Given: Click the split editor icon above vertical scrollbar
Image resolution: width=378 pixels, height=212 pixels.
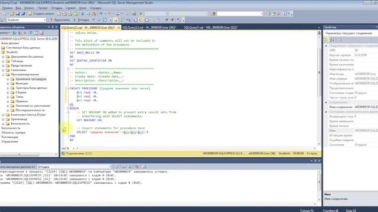Looking at the screenshot, I should 319,33.
